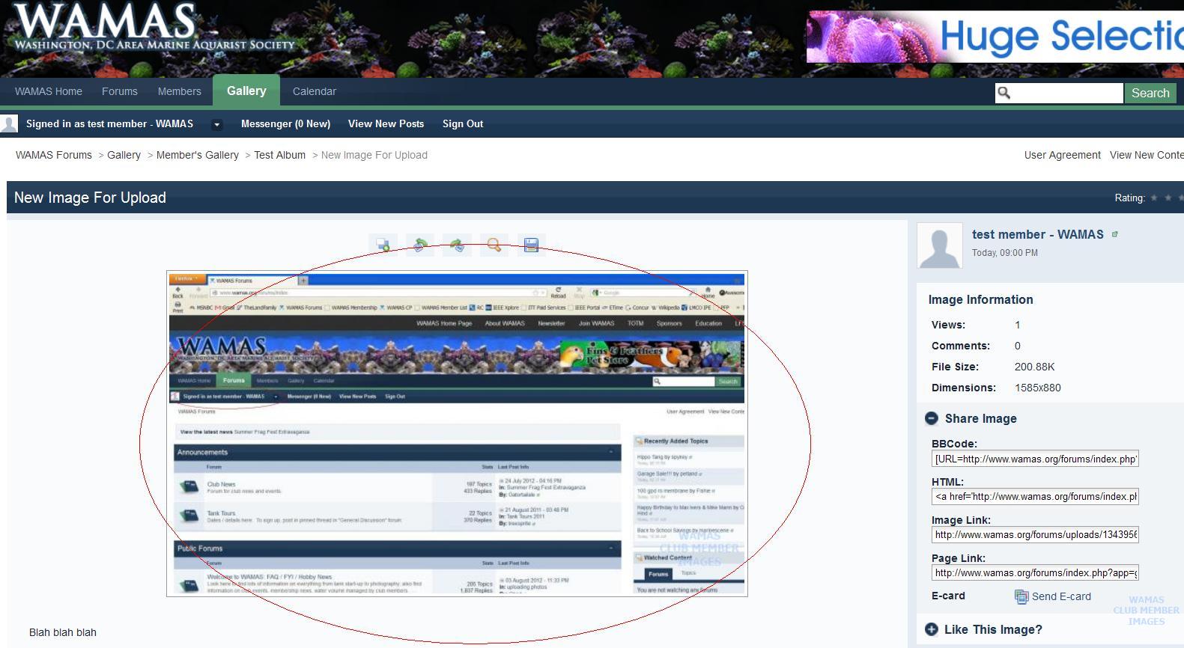Click the Blah blah blah caption

pyautogui.click(x=63, y=632)
